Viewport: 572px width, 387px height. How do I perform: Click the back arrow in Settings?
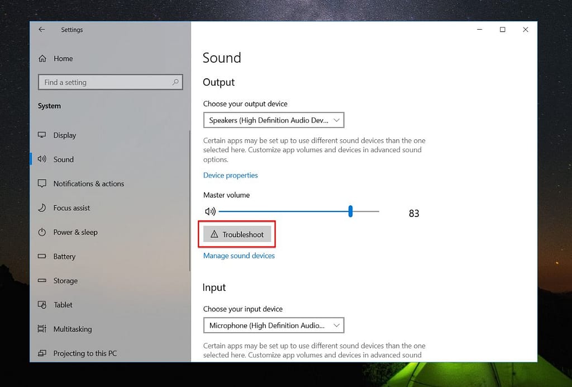[x=41, y=30]
